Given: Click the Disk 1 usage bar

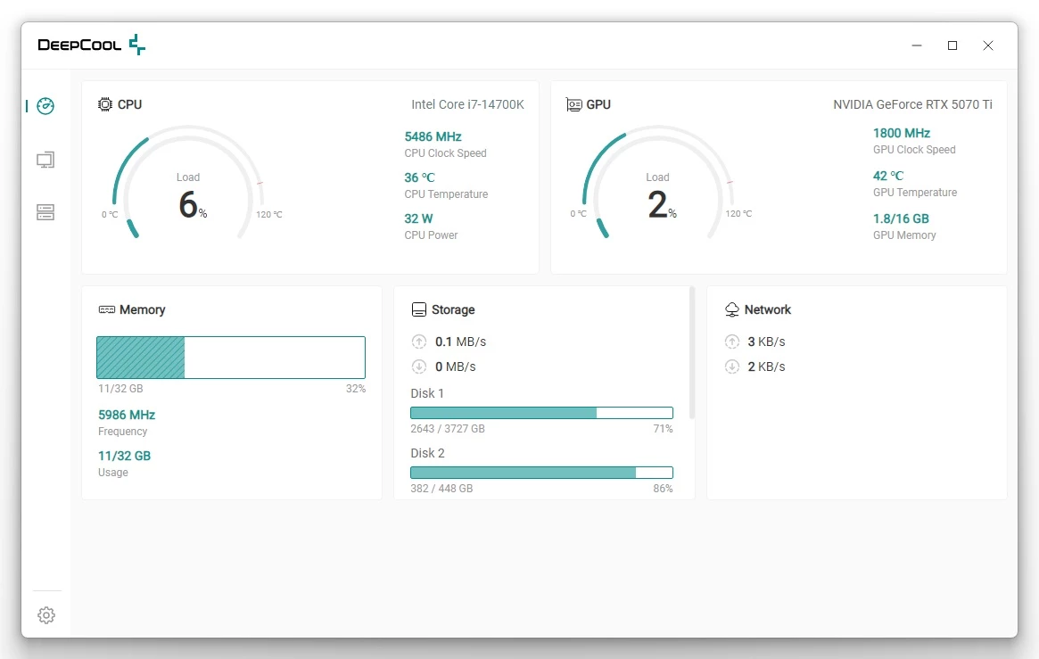Looking at the screenshot, I should (541, 413).
